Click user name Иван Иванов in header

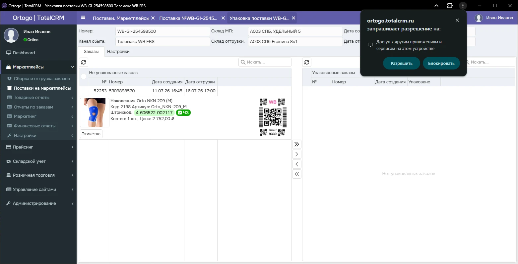tap(499, 18)
